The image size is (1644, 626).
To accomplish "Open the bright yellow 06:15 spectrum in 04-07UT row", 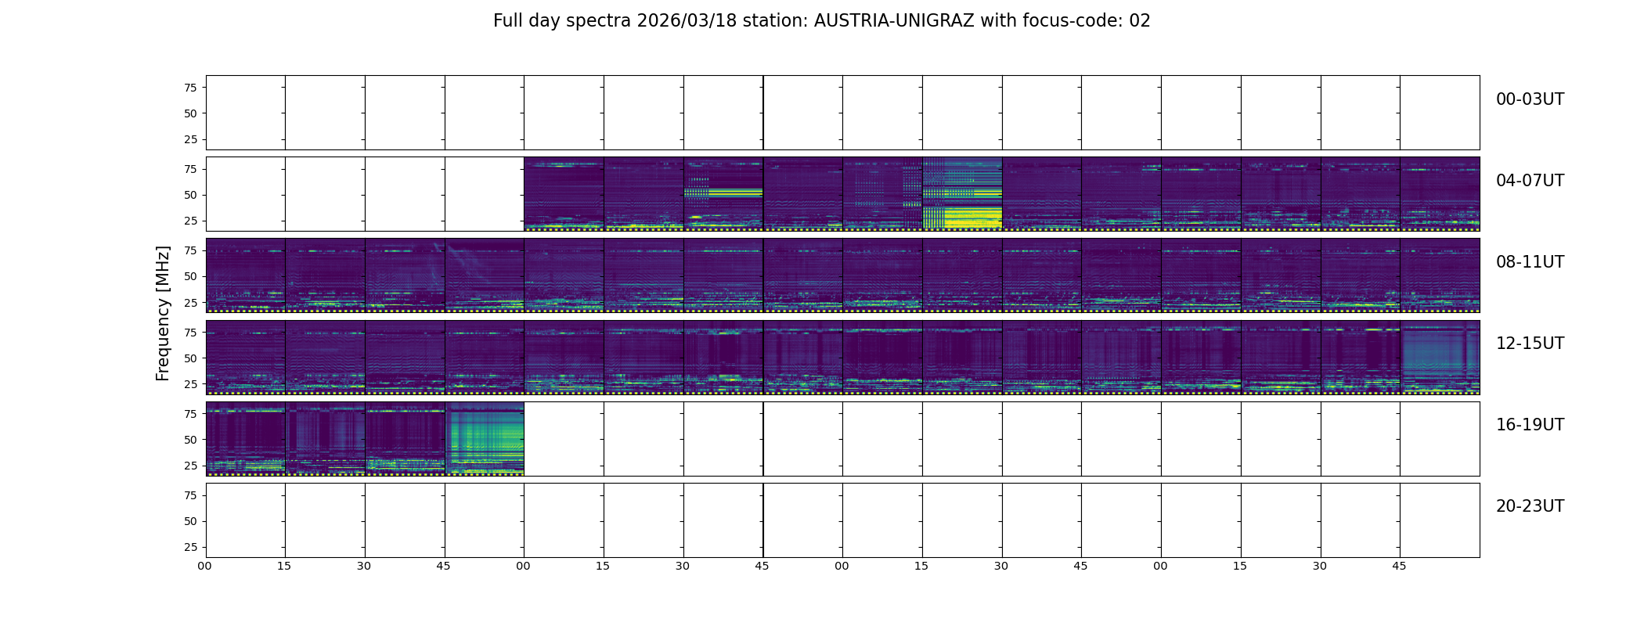I will [962, 194].
